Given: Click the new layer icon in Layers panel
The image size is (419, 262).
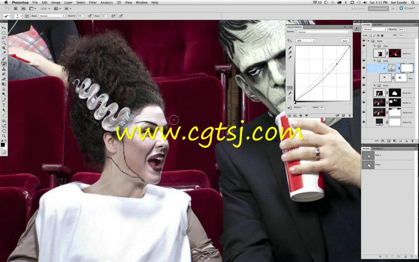Looking at the screenshot, I should click(406, 140).
